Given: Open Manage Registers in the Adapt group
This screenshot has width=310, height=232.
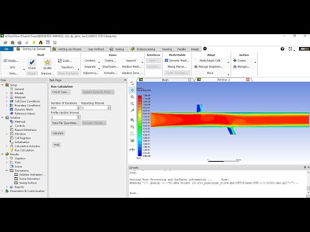Looking at the screenshot, I should tap(209, 67).
